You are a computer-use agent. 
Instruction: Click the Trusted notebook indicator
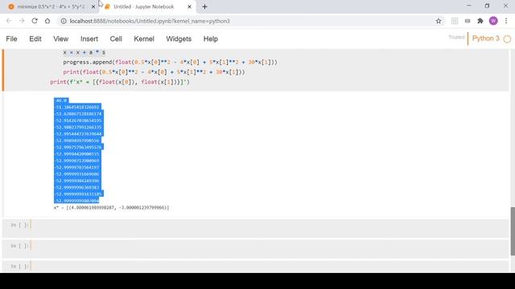pos(456,38)
